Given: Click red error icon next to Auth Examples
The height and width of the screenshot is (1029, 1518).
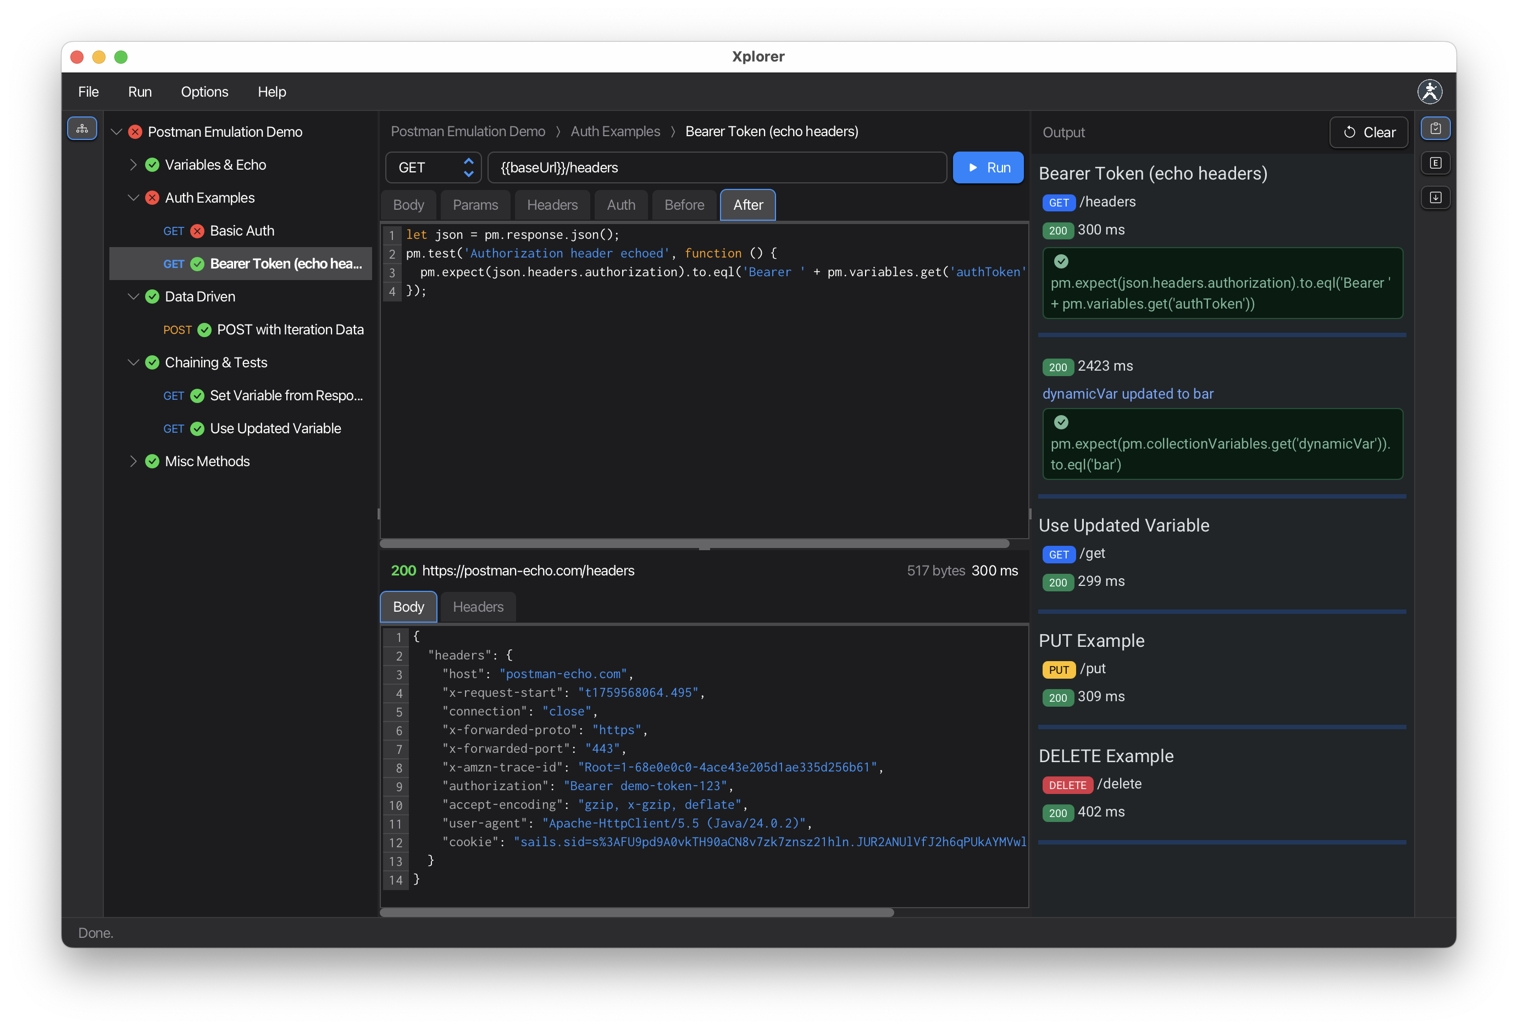Looking at the screenshot, I should (x=151, y=198).
